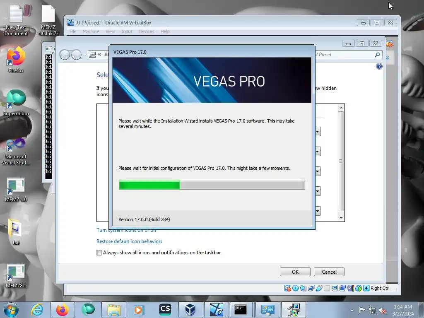Click the Back arrow in Control Panel window
Viewport: 424px width, 318px height.
click(x=65, y=55)
